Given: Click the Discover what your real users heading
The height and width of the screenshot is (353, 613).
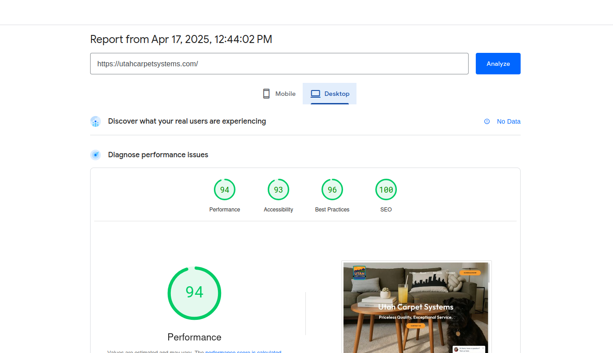Looking at the screenshot, I should 187,121.
